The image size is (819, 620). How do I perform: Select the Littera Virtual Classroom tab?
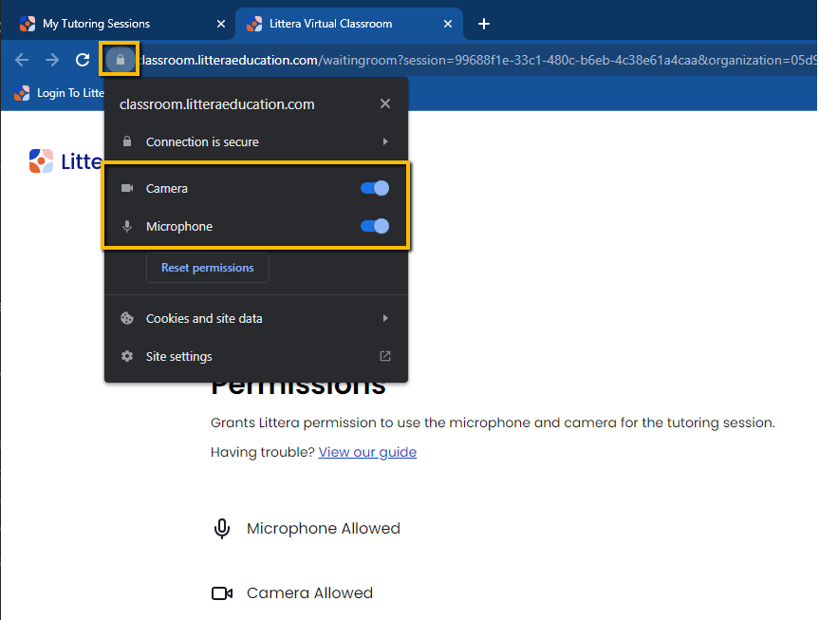[x=349, y=24]
